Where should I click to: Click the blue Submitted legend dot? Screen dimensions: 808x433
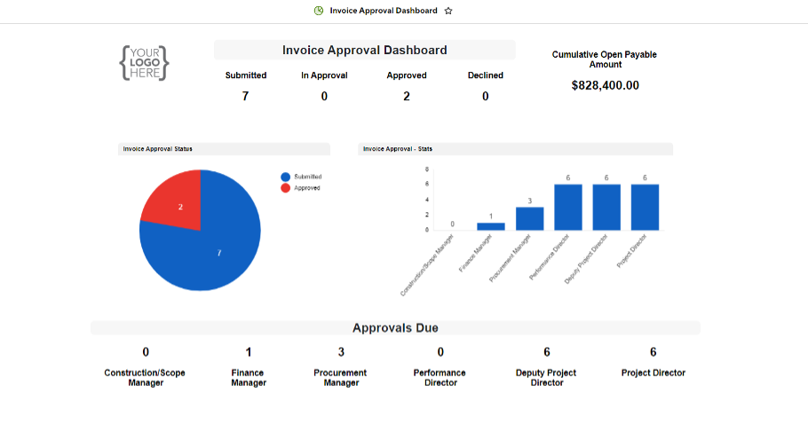pyautogui.click(x=285, y=177)
